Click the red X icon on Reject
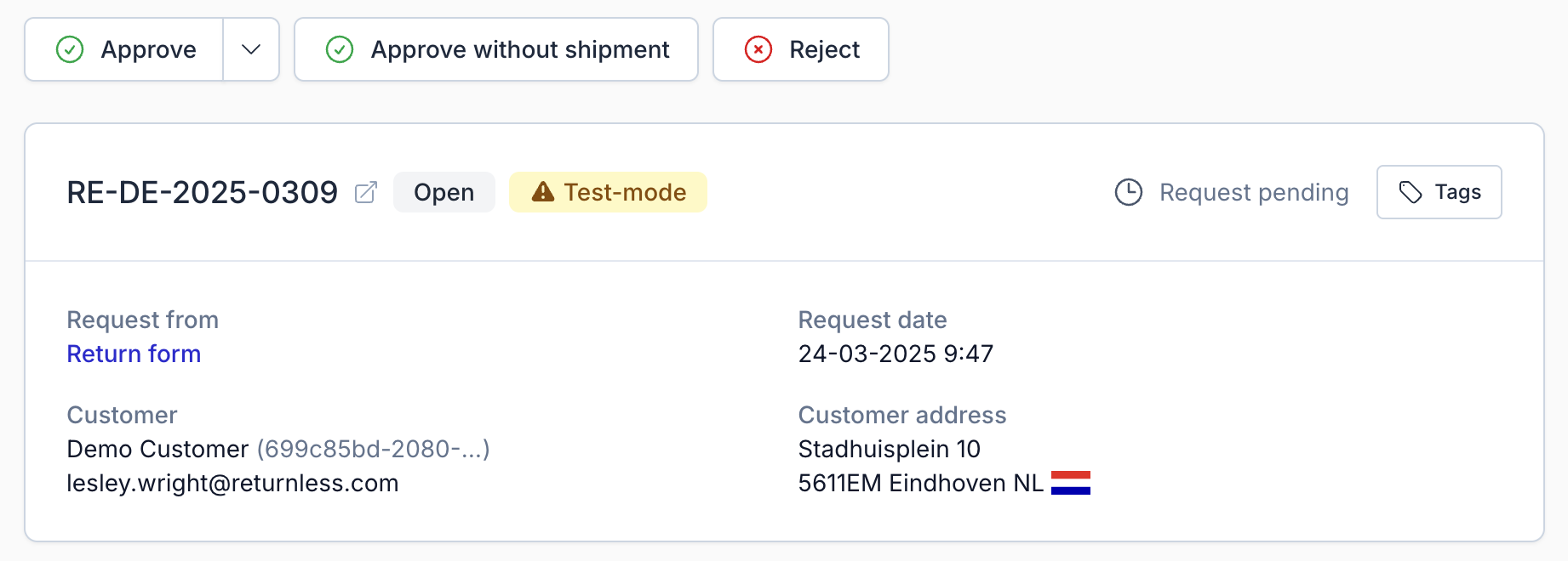Image resolution: width=1568 pixels, height=561 pixels. point(758,50)
